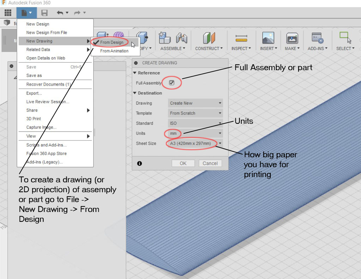Select Add-Ins (Legacy)... entry
The image size is (361, 279).
click(x=55, y=162)
